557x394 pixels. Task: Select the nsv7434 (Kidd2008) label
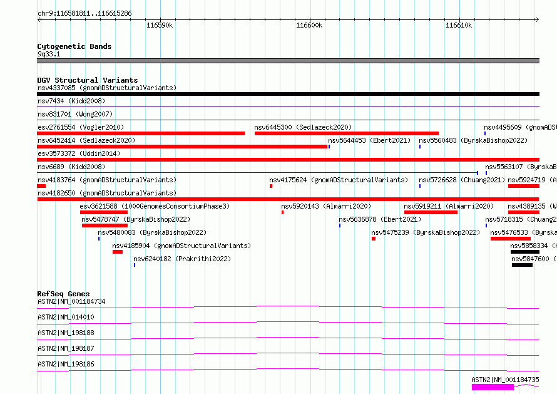71,101
